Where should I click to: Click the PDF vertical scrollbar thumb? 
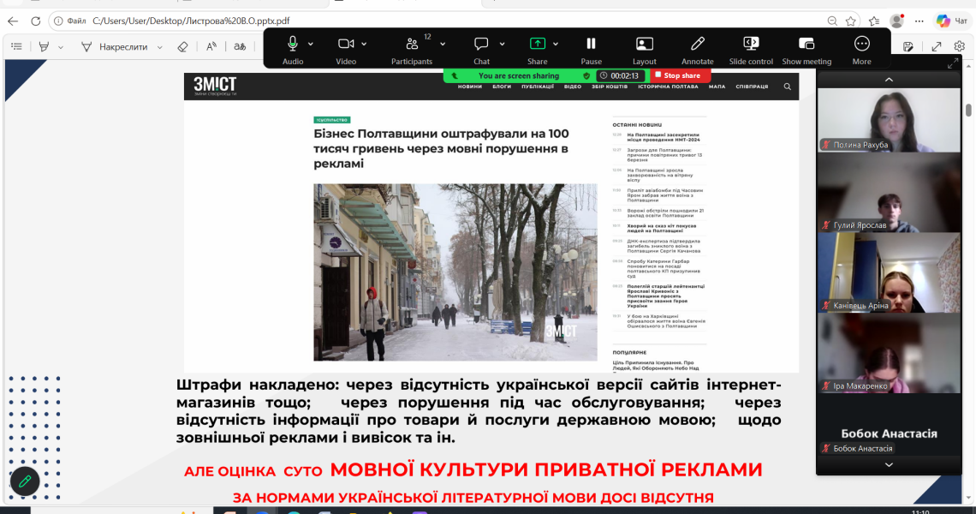968,110
